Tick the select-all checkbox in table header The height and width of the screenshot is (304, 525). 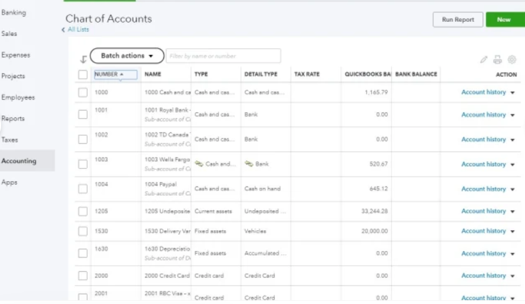[83, 75]
